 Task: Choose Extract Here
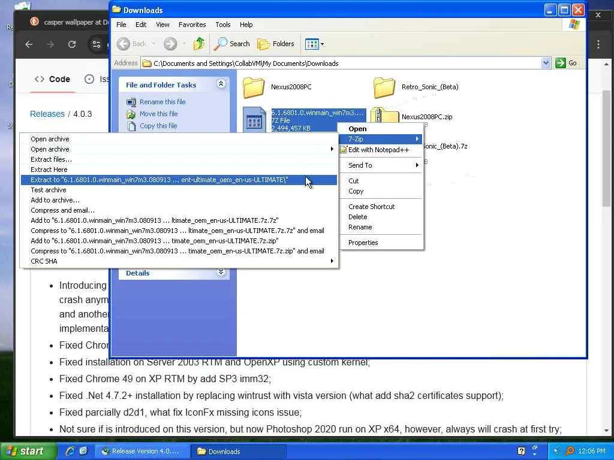179,170
